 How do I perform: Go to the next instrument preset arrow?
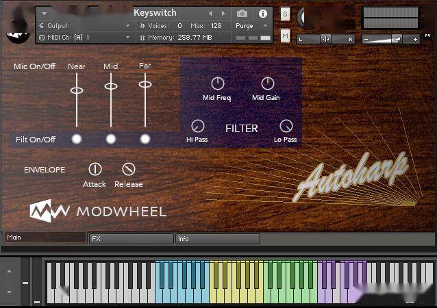221,13
